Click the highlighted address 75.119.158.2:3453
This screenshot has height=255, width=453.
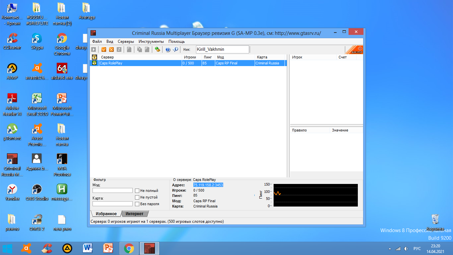tap(208, 185)
